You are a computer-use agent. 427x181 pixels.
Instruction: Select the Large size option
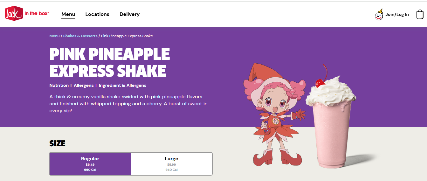click(x=171, y=164)
